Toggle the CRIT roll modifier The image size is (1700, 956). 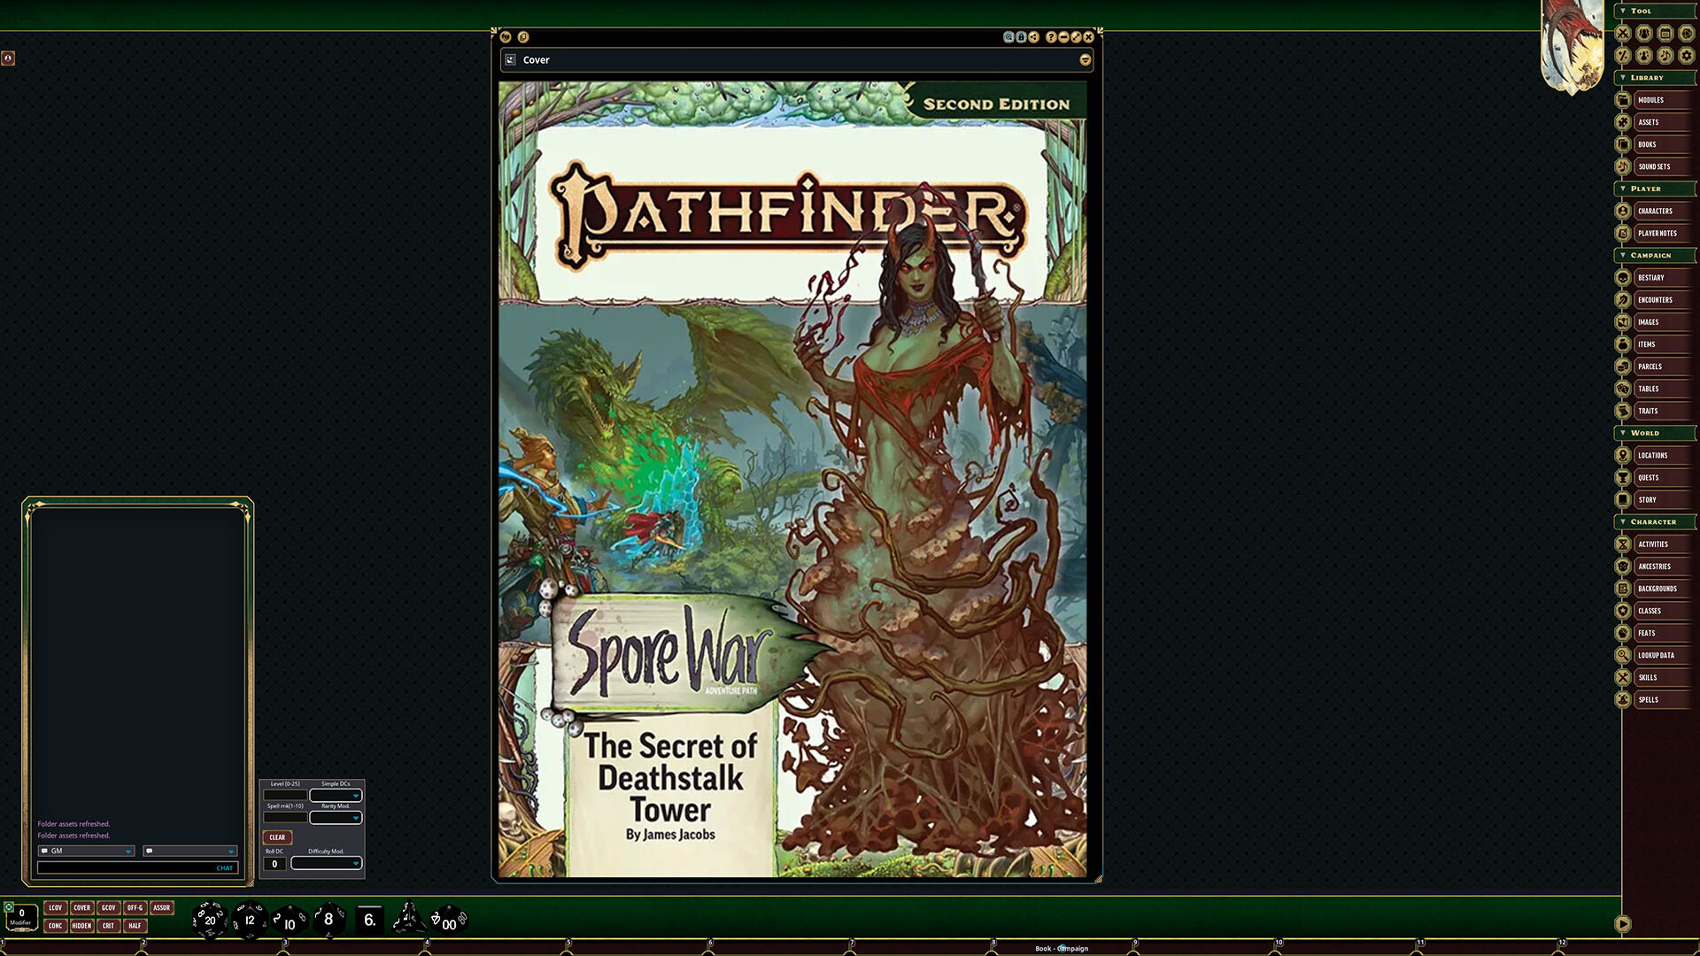coord(108,925)
